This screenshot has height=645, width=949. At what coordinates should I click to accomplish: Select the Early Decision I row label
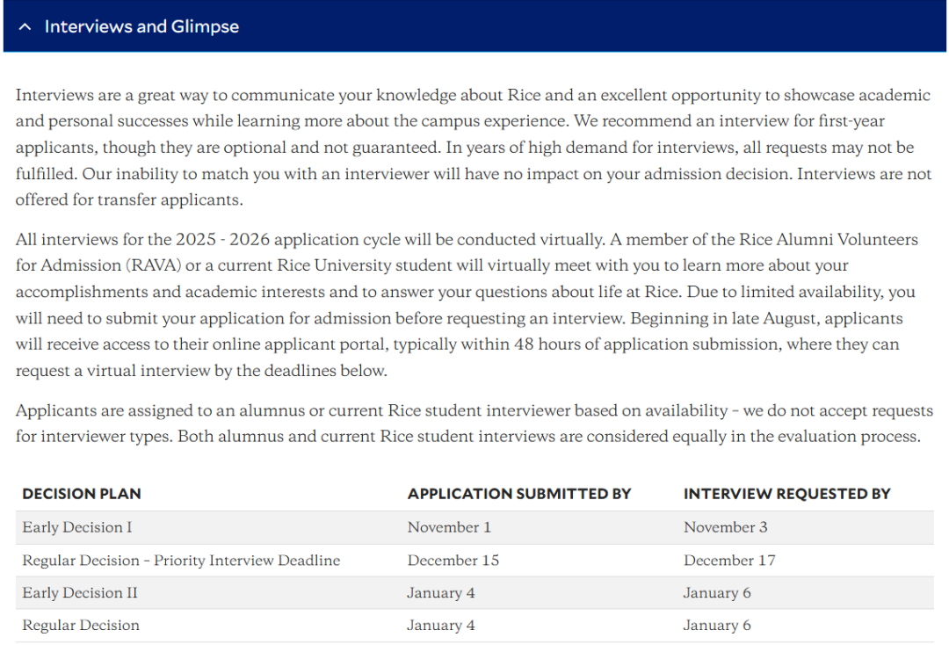tap(77, 527)
